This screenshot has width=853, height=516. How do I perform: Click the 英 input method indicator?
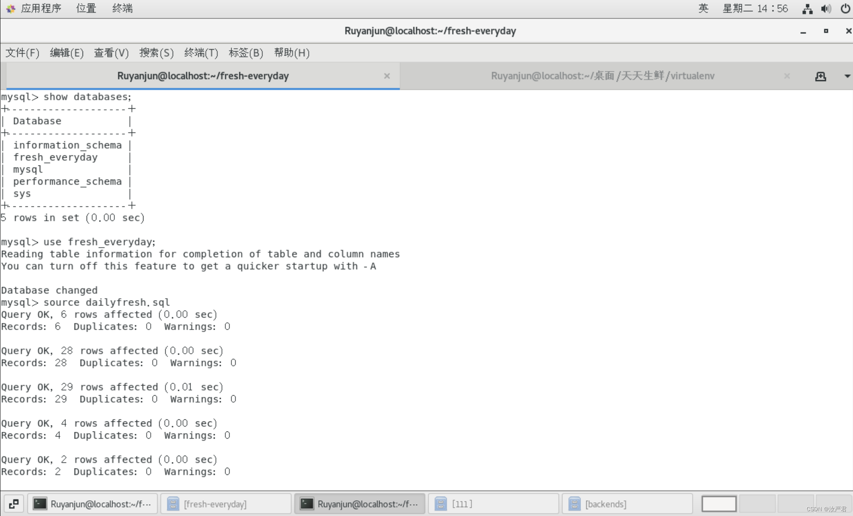(703, 8)
